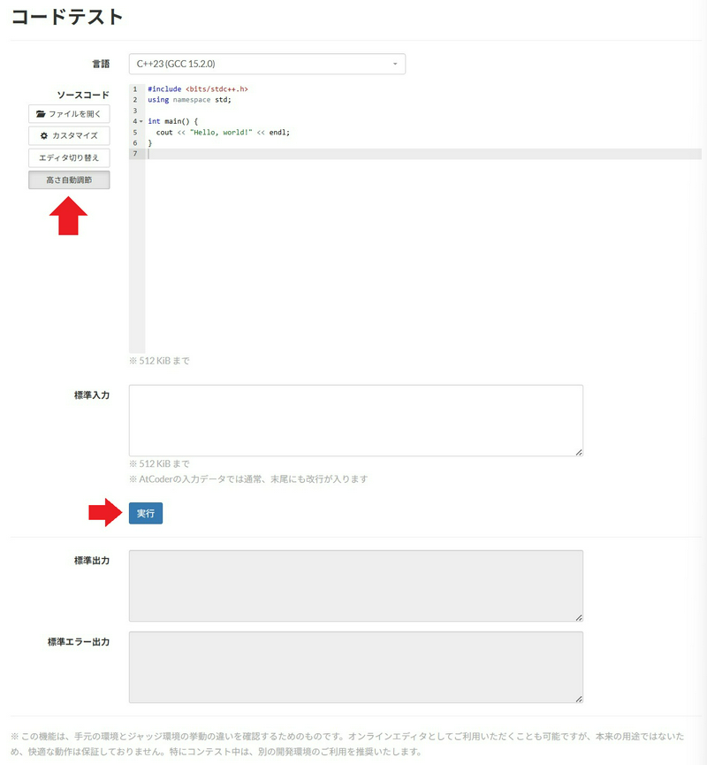Viewport: 707px width, 765px height.
Task: Click the folder icon on ファイルを開く button
Action: (41, 113)
